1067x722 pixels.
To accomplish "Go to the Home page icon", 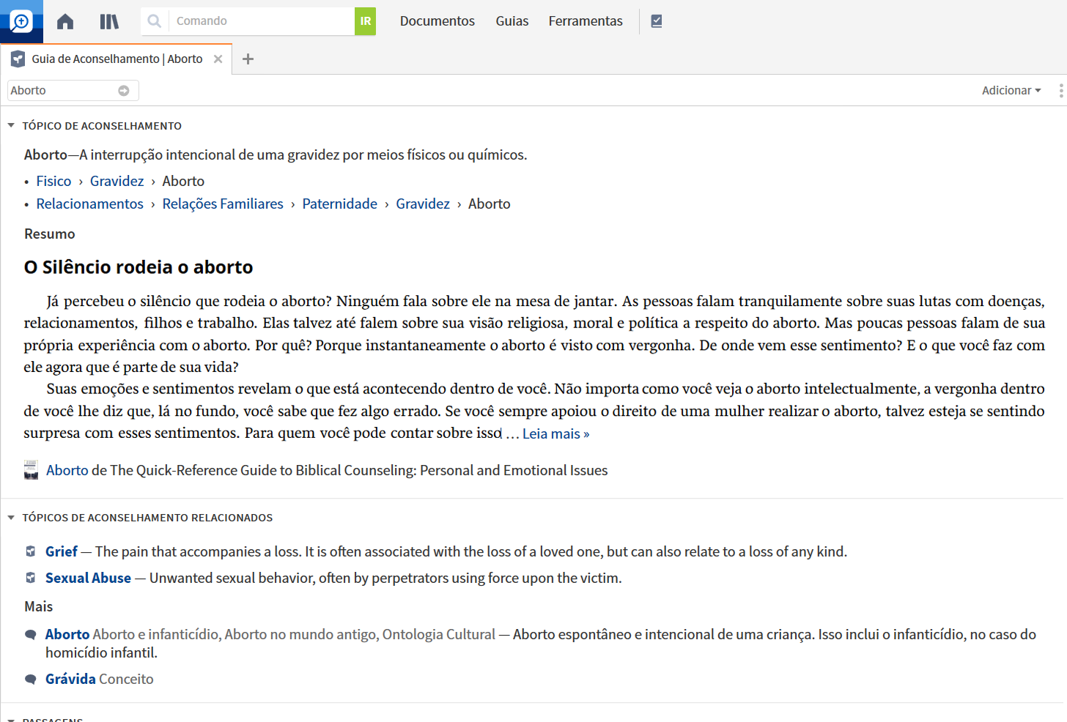I will [65, 21].
